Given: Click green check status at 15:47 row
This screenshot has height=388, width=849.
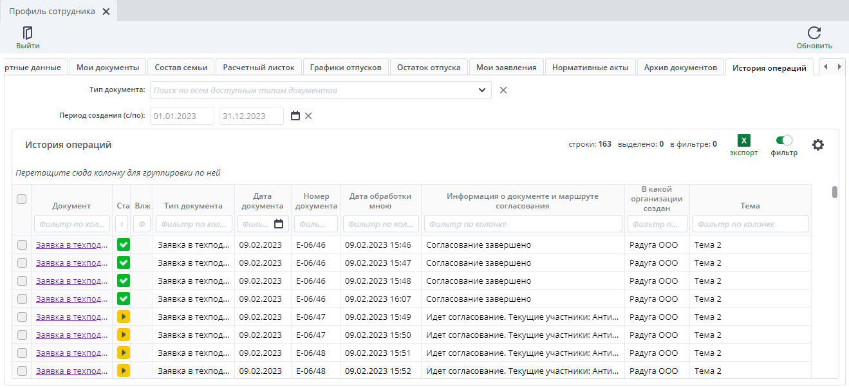Looking at the screenshot, I should pos(124,263).
